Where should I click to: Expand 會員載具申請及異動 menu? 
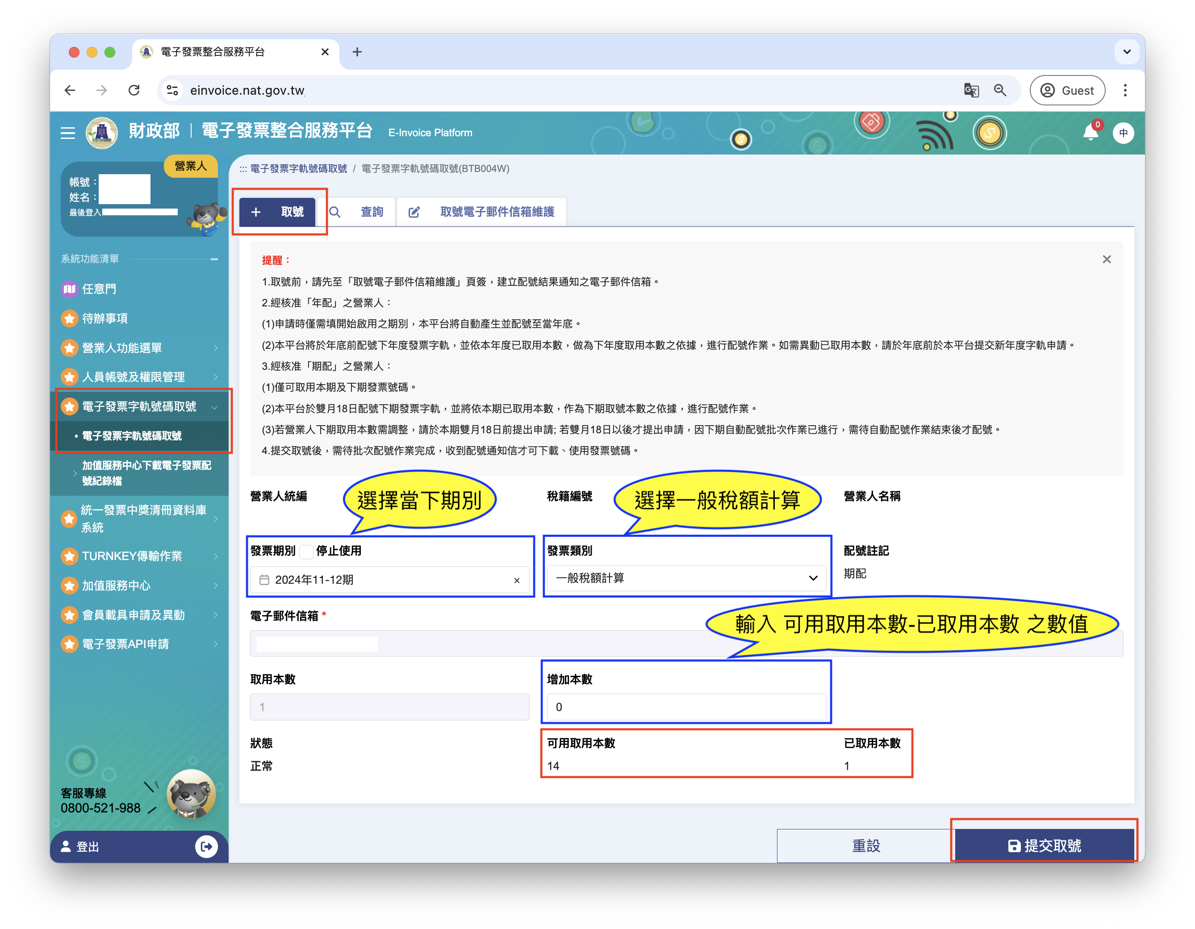coord(139,615)
